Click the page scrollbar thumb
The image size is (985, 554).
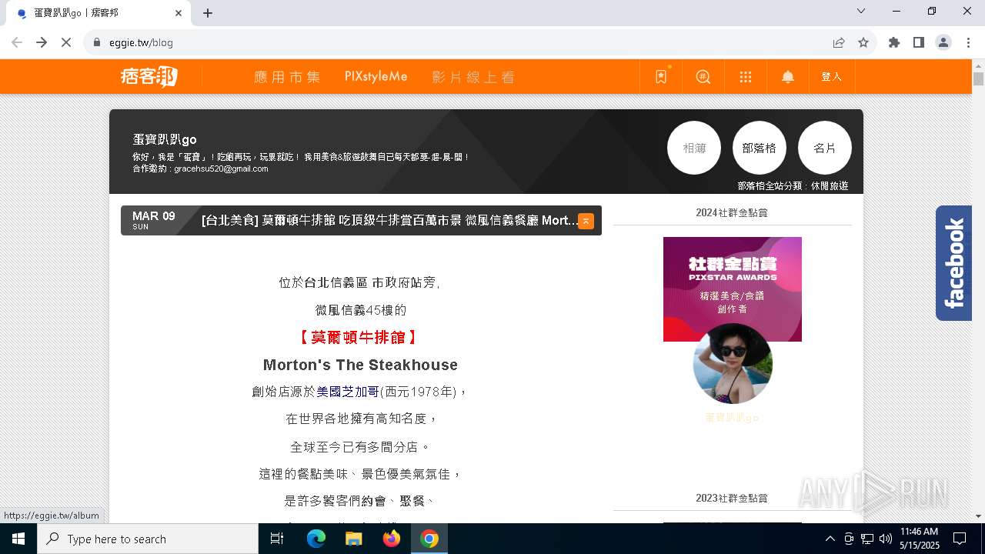pyautogui.click(x=978, y=79)
